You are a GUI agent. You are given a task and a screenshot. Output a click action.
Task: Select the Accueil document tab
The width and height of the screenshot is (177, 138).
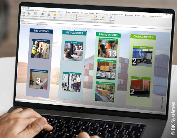(23, 23)
